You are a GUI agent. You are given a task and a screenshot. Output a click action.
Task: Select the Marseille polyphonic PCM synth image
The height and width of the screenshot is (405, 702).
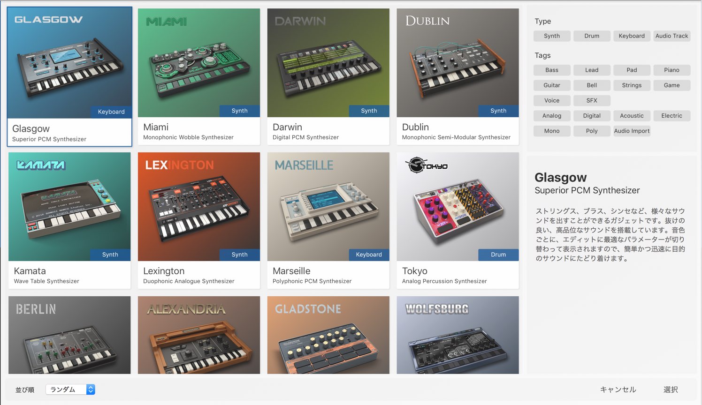coord(328,207)
